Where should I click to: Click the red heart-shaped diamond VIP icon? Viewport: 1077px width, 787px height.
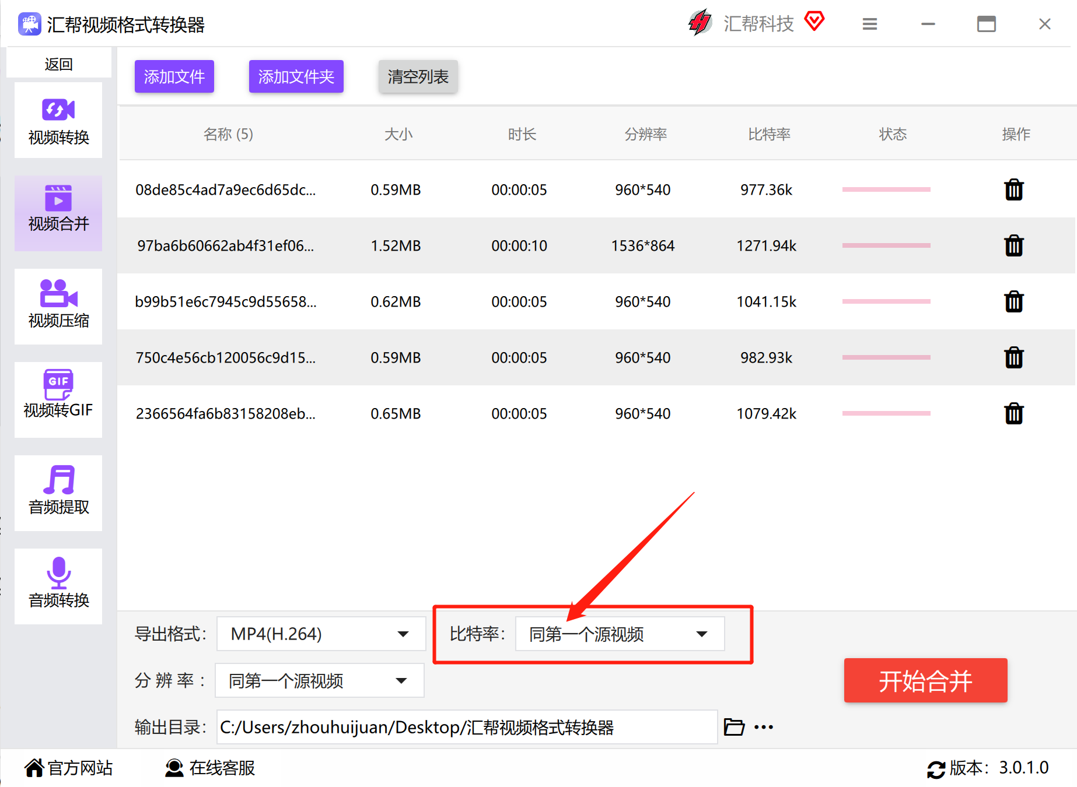click(x=814, y=22)
